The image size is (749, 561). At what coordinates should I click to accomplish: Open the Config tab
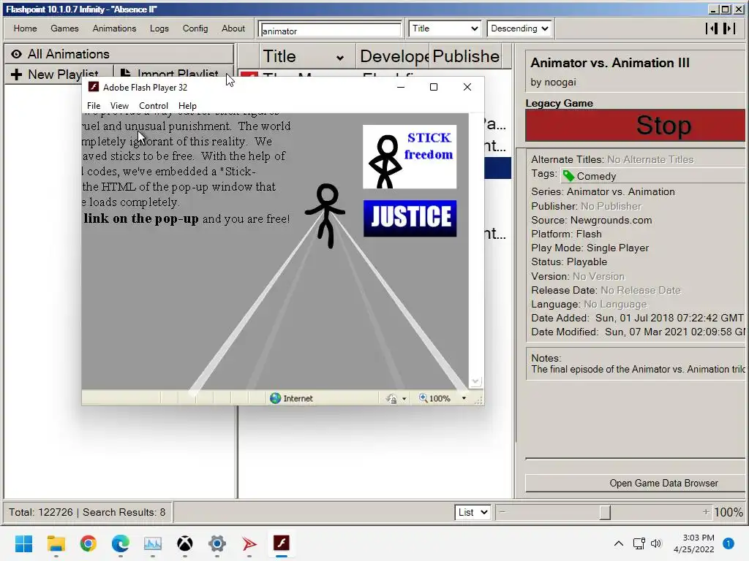(195, 28)
